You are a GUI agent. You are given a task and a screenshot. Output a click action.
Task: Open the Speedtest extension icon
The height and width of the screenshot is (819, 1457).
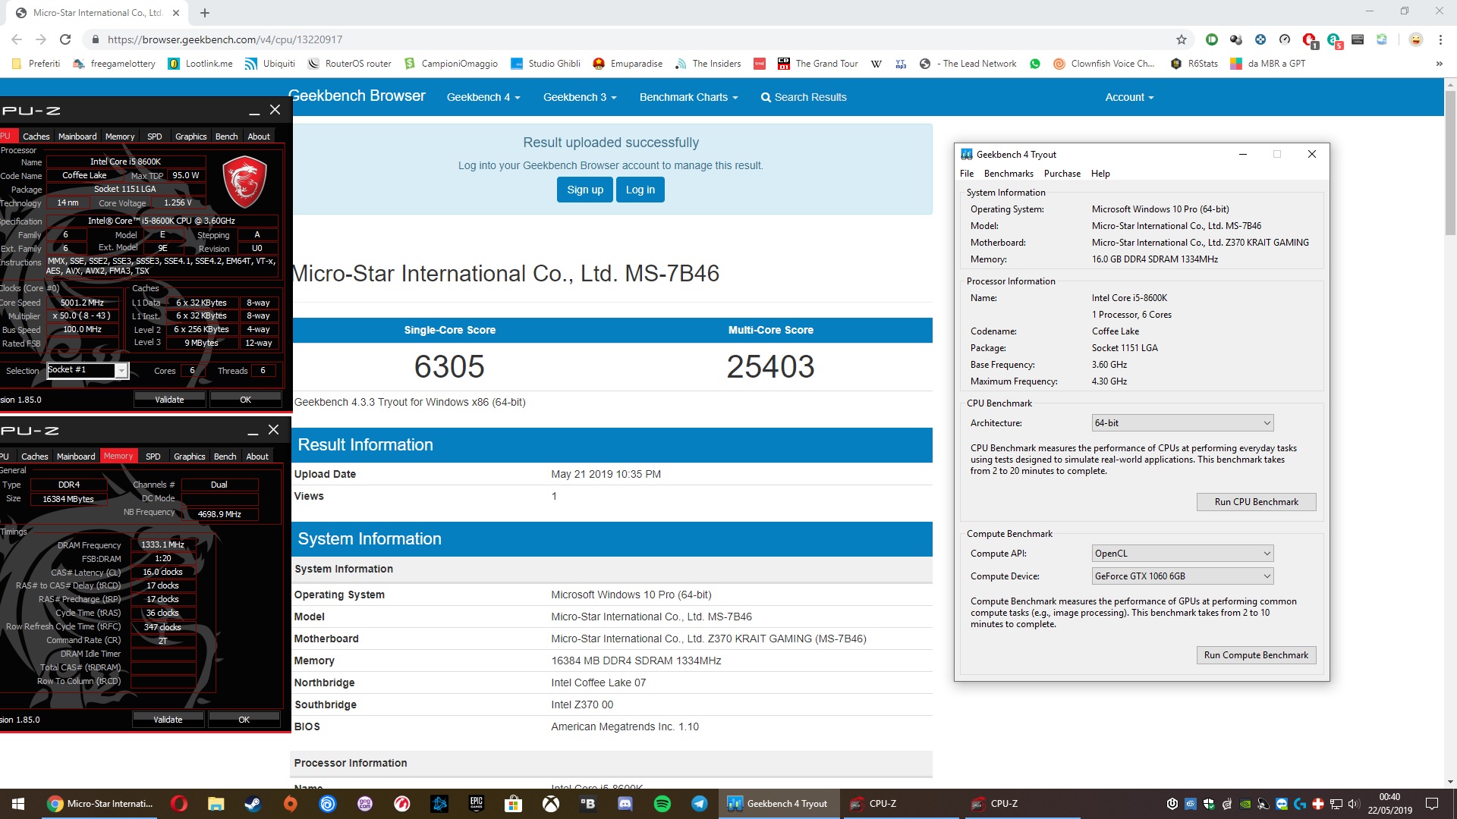[x=1285, y=39]
